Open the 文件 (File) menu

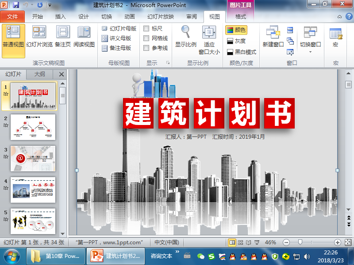pos(12,16)
